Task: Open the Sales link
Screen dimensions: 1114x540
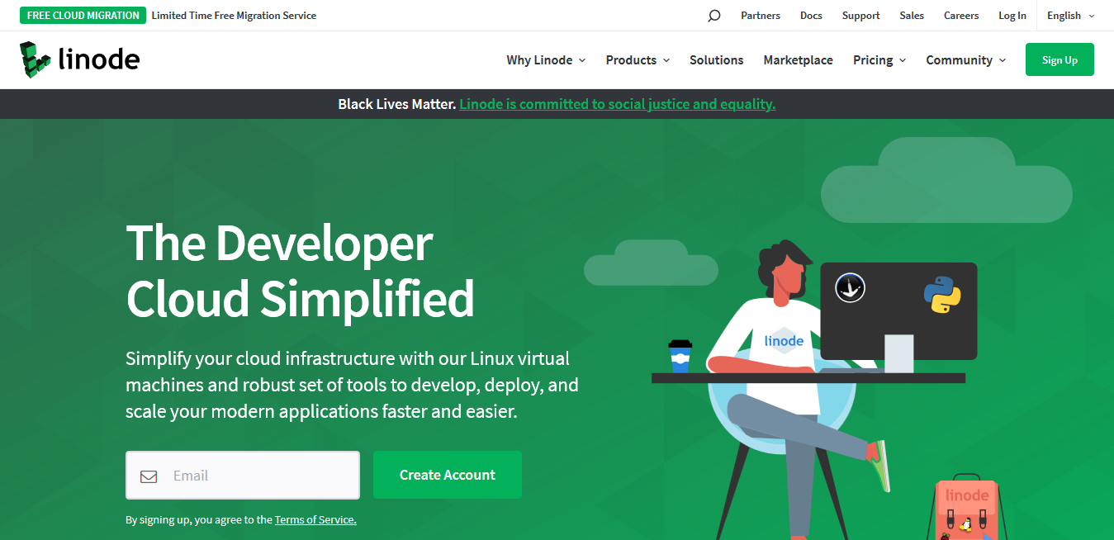Action: pos(912,16)
